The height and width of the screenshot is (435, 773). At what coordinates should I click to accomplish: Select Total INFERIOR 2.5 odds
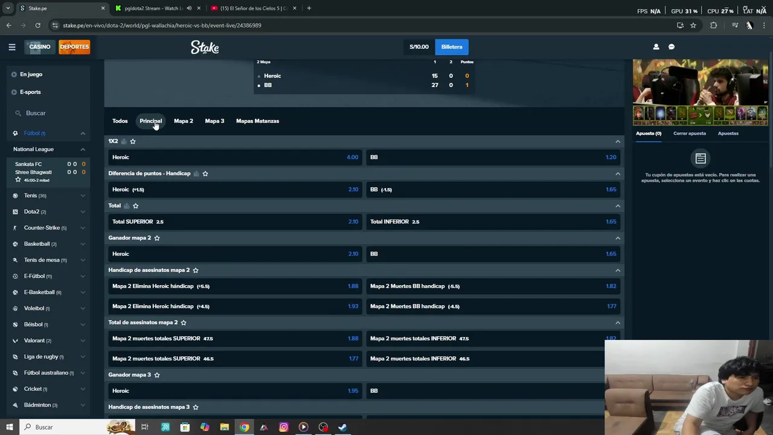(493, 222)
